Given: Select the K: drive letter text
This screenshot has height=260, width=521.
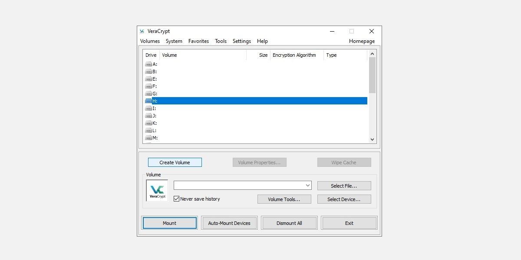Looking at the screenshot, I should point(155,123).
